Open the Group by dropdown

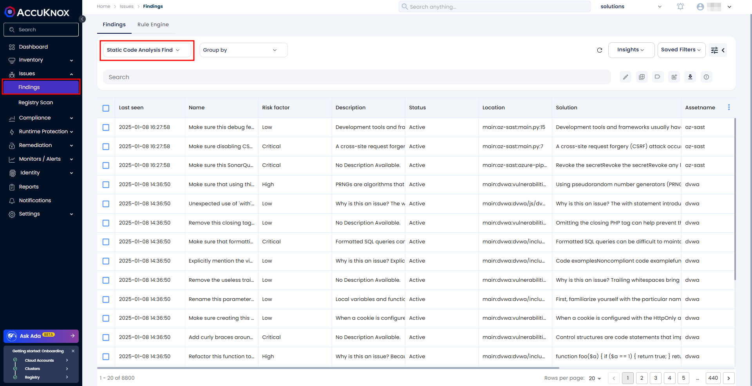(244, 50)
